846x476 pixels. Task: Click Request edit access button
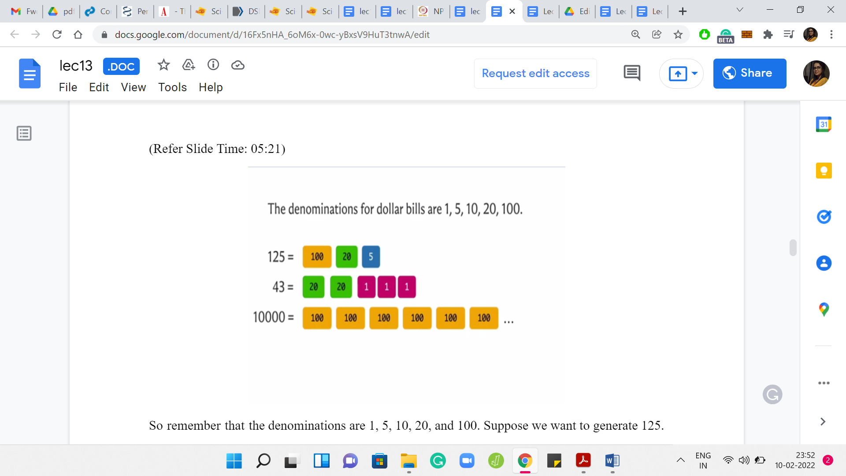click(535, 73)
